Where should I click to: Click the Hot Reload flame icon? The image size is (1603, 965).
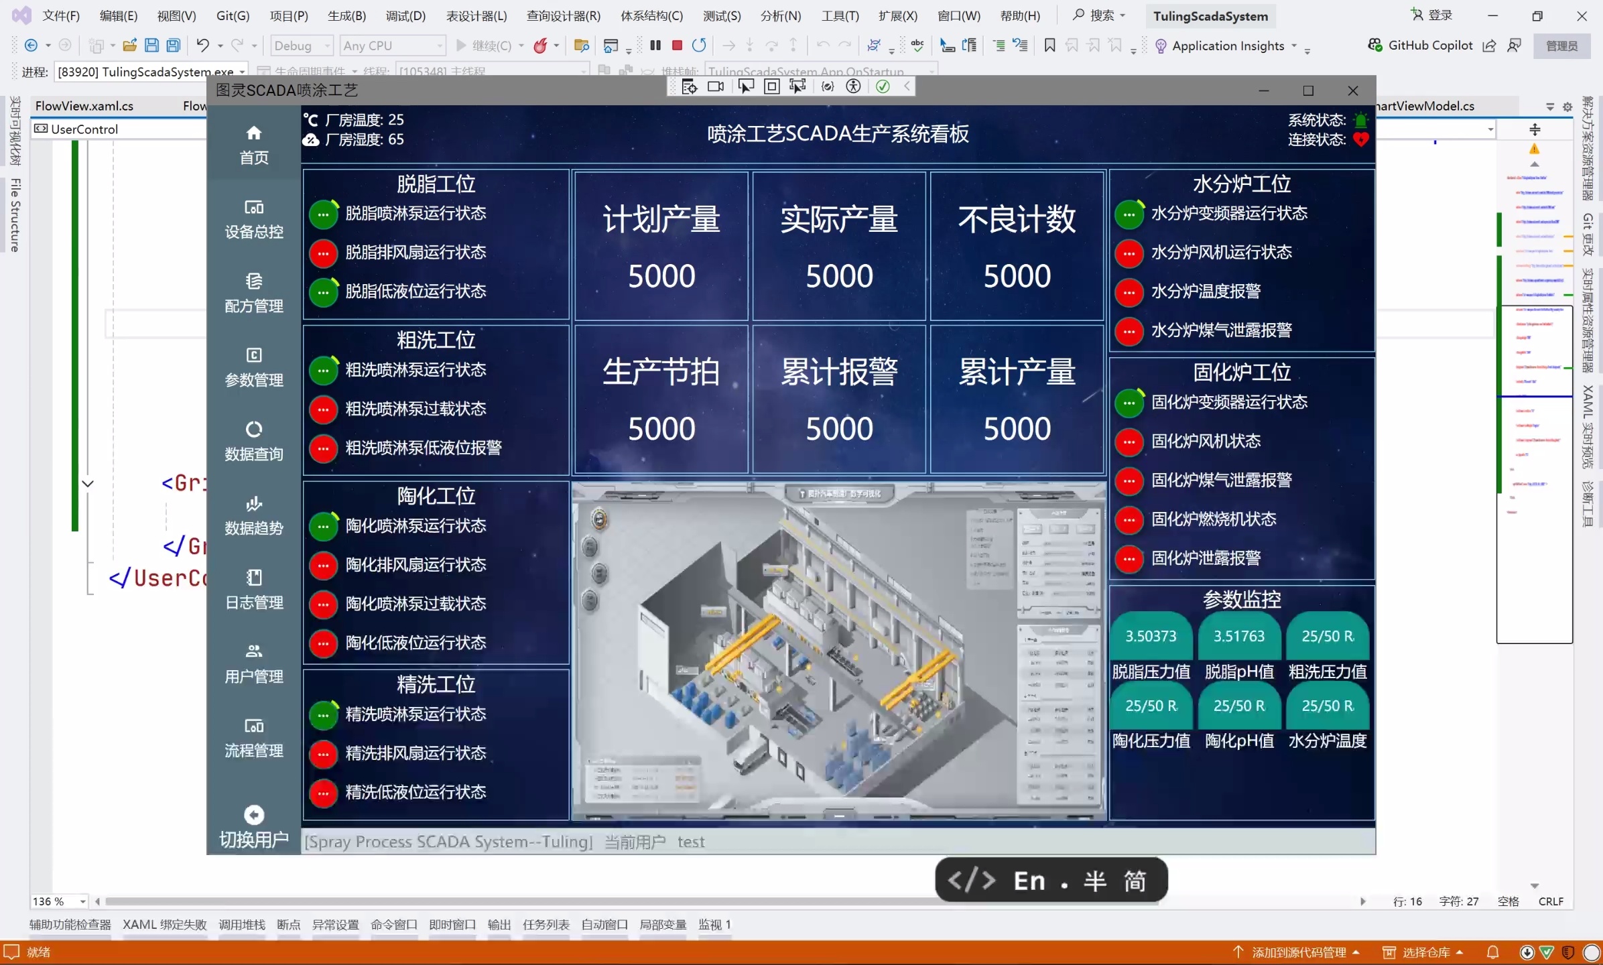[x=540, y=46]
